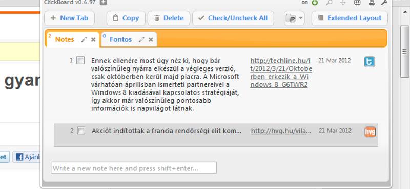This screenshot has height=189, width=410.
Task: Click note 1 text starting 'Ennek ellenére'
Action: [x=165, y=85]
